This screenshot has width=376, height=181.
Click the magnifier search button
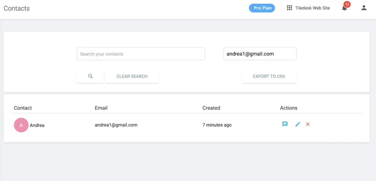[90, 76]
